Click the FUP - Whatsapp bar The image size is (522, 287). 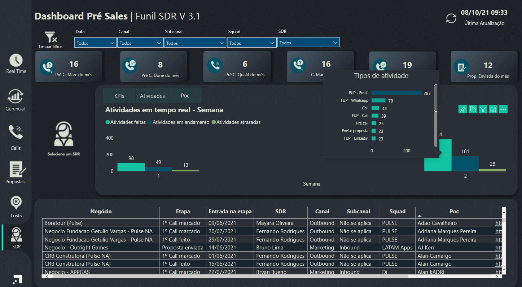click(378, 100)
